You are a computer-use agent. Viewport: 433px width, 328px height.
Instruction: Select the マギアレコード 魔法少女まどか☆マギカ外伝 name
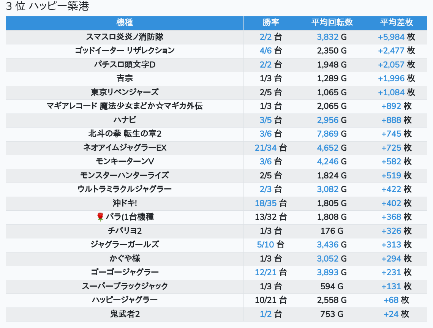pyautogui.click(x=125, y=106)
